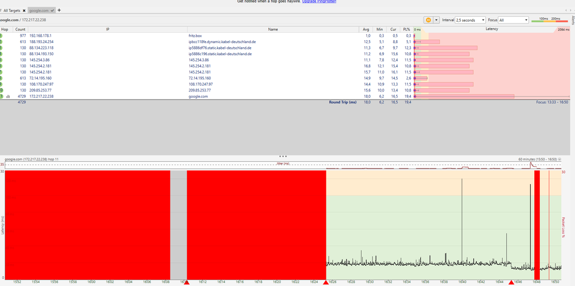Click IP cell 192.168.178.1

(x=41, y=36)
